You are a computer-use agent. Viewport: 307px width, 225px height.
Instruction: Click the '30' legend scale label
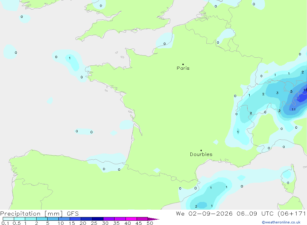pos(105,223)
